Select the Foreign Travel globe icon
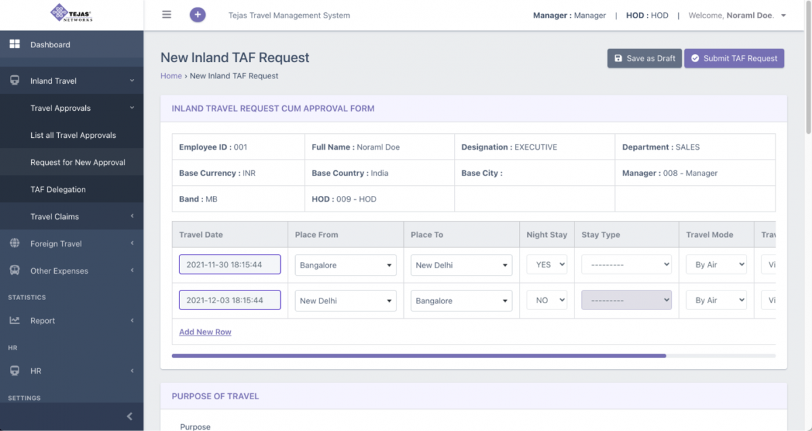 (x=14, y=243)
